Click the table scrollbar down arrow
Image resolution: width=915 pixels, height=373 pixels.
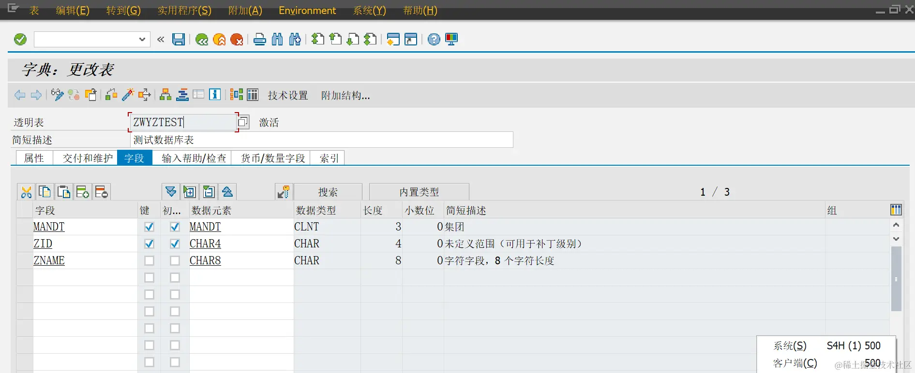(x=896, y=239)
